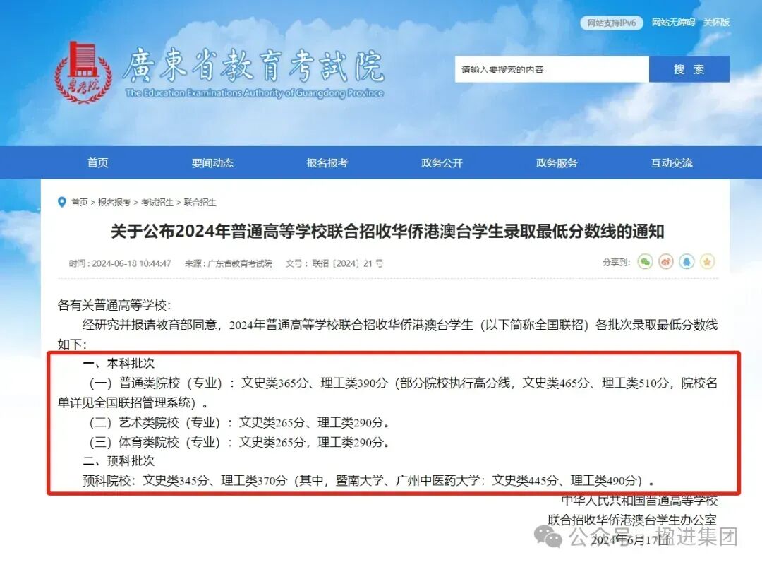
Task: Click the QZone star share icon
Action: coord(707,262)
